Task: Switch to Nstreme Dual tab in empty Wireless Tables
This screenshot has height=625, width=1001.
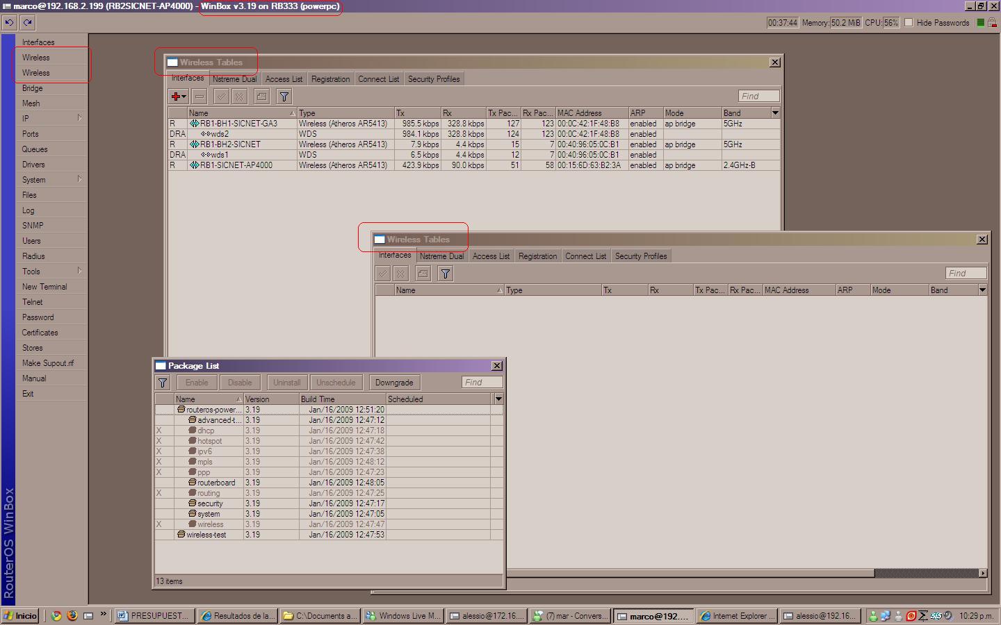Action: [441, 256]
